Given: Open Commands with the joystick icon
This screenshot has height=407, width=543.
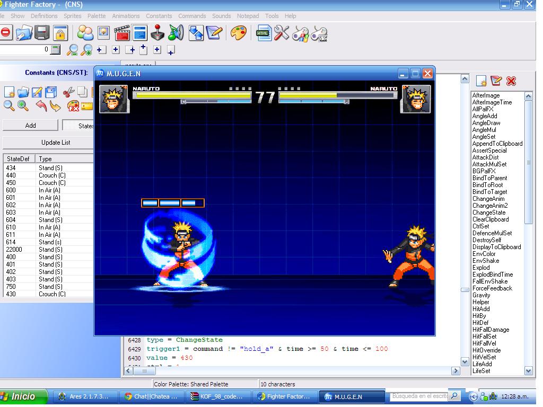Looking at the screenshot, I should [x=158, y=32].
